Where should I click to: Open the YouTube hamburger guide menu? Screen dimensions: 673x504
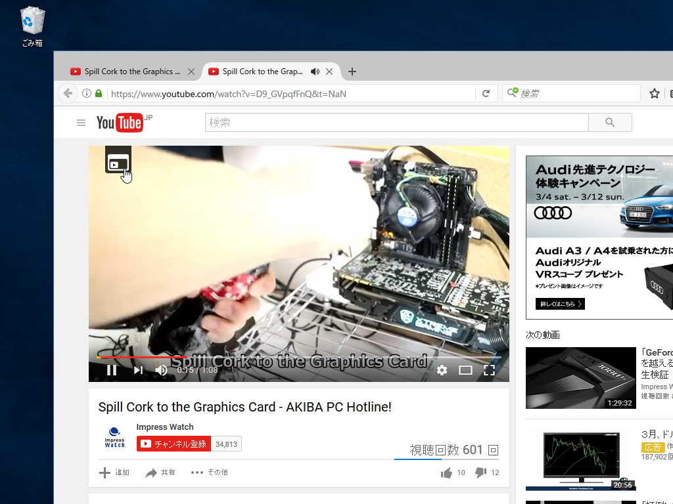[81, 123]
